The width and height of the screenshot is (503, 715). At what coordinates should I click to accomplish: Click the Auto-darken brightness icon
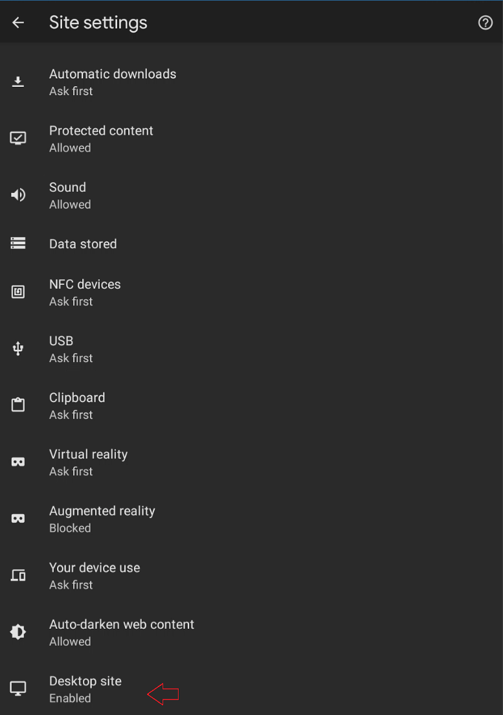(18, 632)
